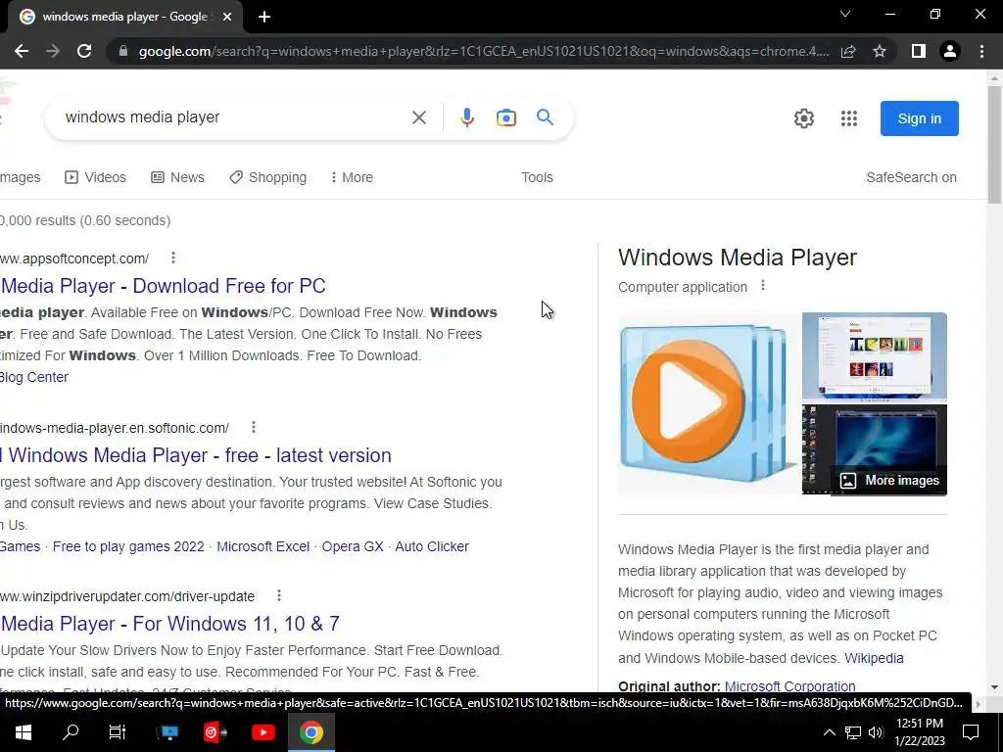Search by image with camera icon

[x=506, y=117]
